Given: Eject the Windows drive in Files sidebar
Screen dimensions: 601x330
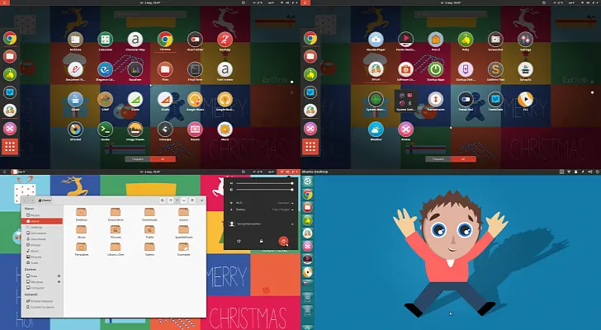Looking at the screenshot, I should pyautogui.click(x=59, y=282).
